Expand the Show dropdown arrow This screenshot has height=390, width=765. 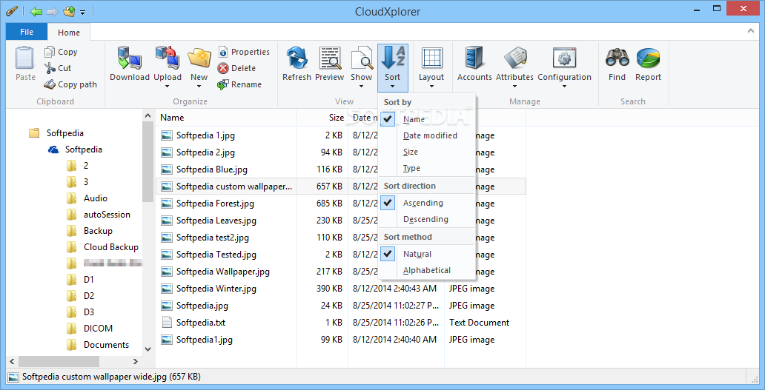(362, 87)
